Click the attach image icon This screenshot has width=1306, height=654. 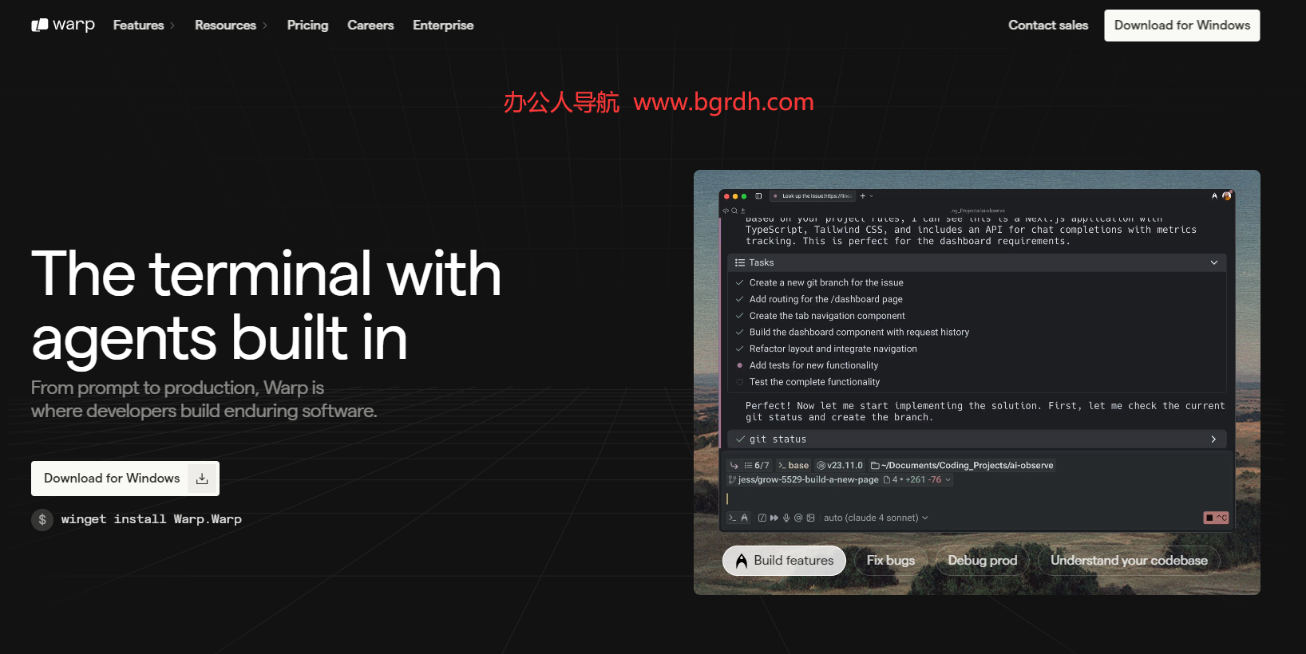[811, 518]
